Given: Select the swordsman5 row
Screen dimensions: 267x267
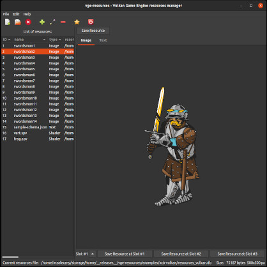Looking at the screenshot, I should [x=38, y=69].
